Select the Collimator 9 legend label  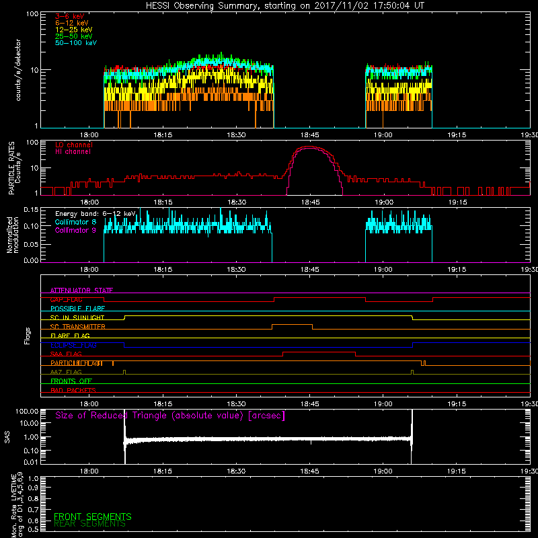click(75, 230)
